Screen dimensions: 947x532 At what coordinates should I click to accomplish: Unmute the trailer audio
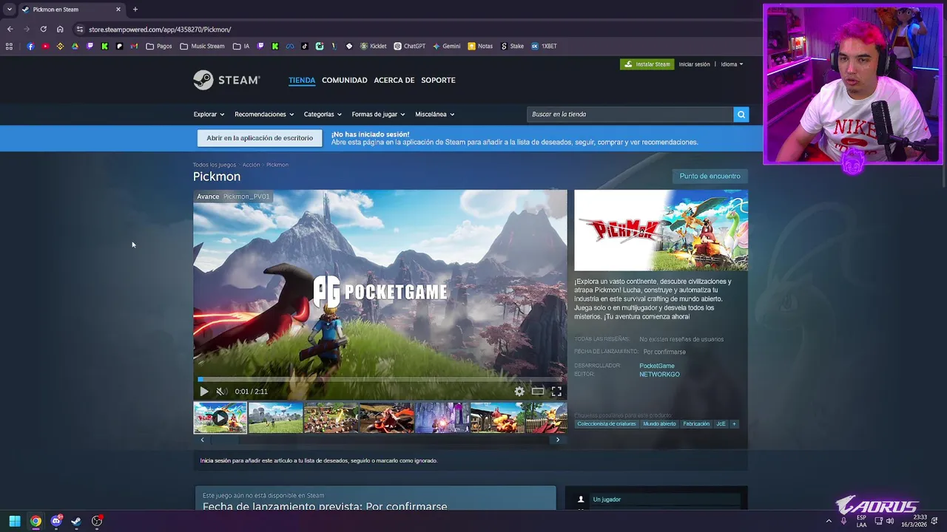tap(220, 392)
